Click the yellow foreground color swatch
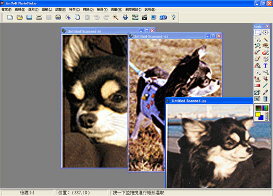This screenshot has width=273, height=196. (x=258, y=114)
